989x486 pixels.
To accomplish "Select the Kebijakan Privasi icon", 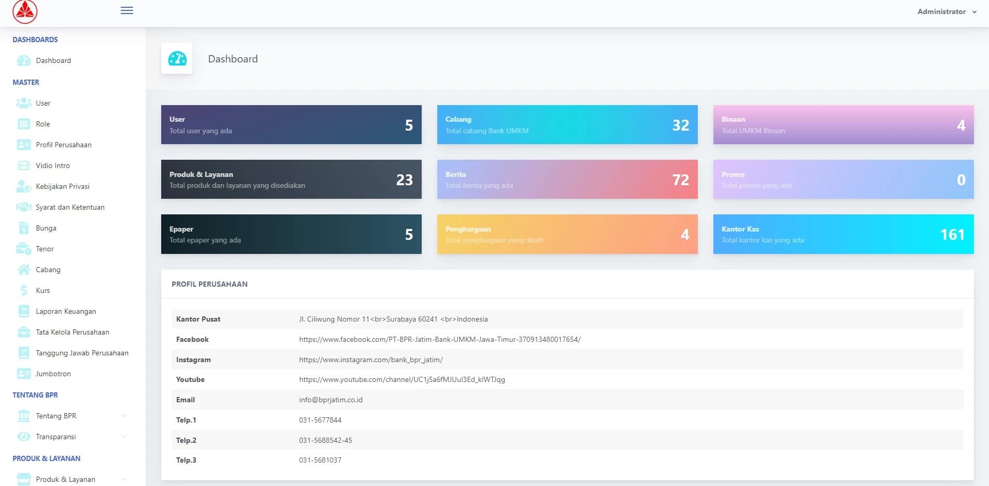I will pos(24,186).
